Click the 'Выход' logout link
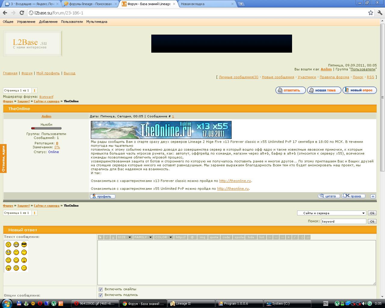 click(x=69, y=73)
